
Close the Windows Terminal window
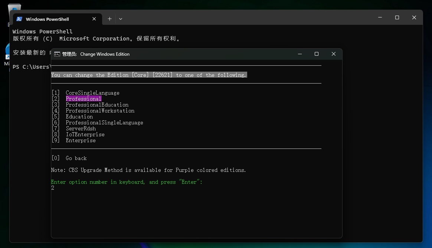(x=414, y=17)
